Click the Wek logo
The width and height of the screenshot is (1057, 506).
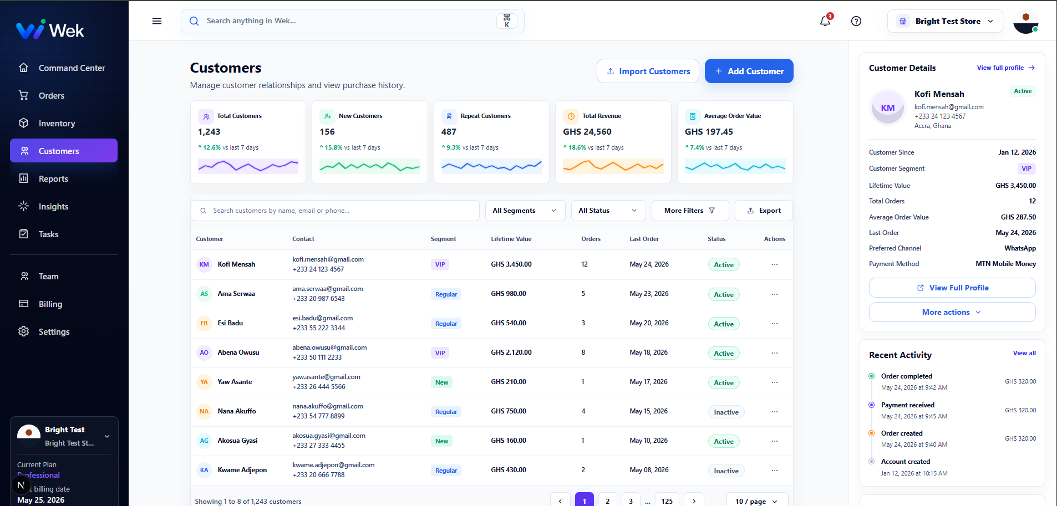pos(50,30)
